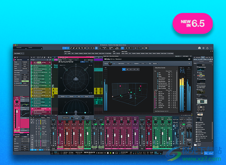Click the Audio button under Show Tracks
This screenshot has height=165, width=226.
(x=69, y=54)
